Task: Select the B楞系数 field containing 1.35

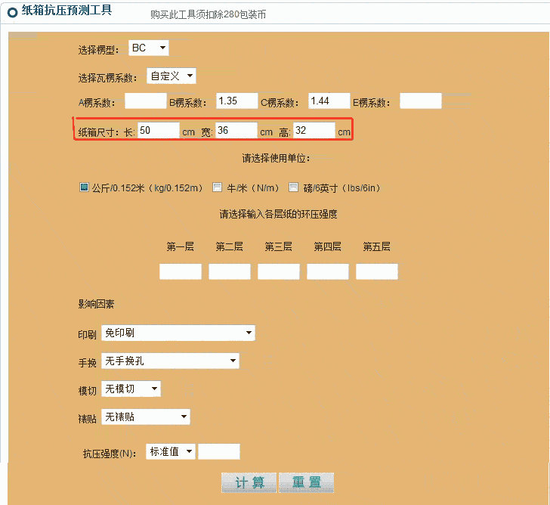Action: point(236,101)
